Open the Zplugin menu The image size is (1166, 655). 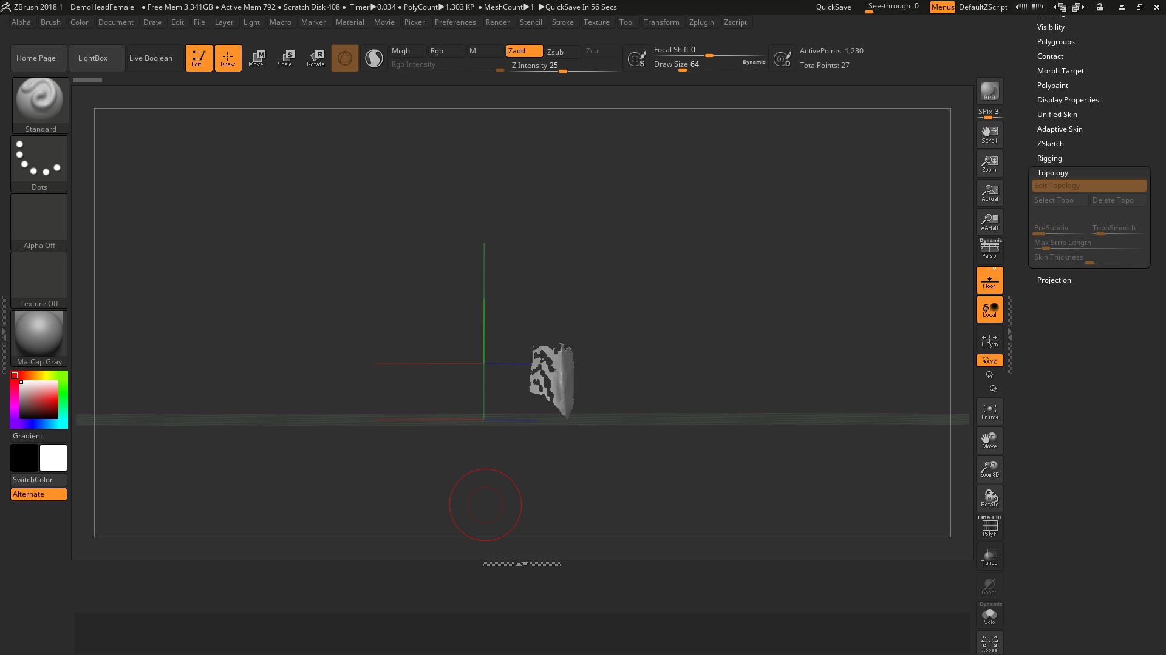click(701, 22)
